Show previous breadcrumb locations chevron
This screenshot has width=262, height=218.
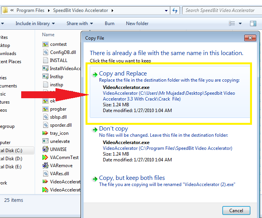(x=12, y=10)
